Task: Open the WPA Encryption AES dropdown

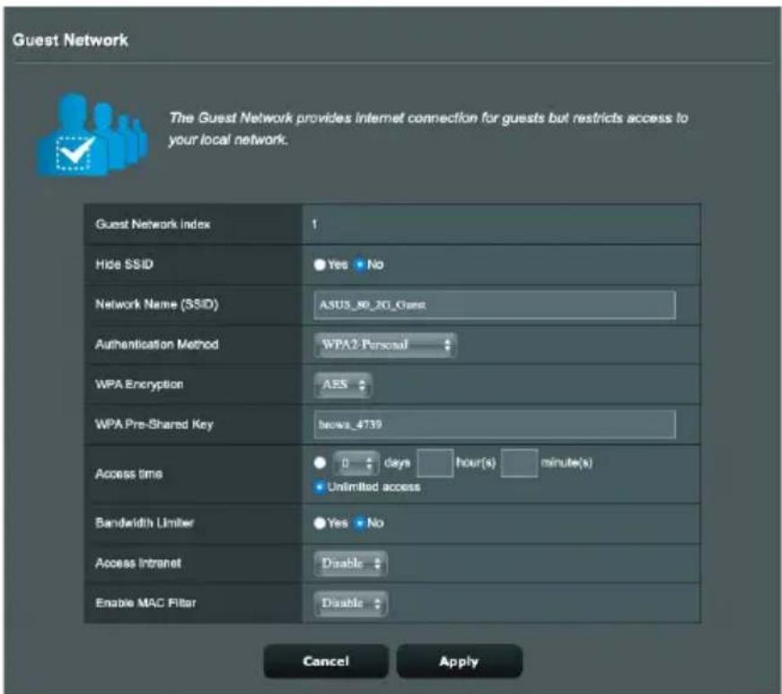Action: (x=343, y=385)
